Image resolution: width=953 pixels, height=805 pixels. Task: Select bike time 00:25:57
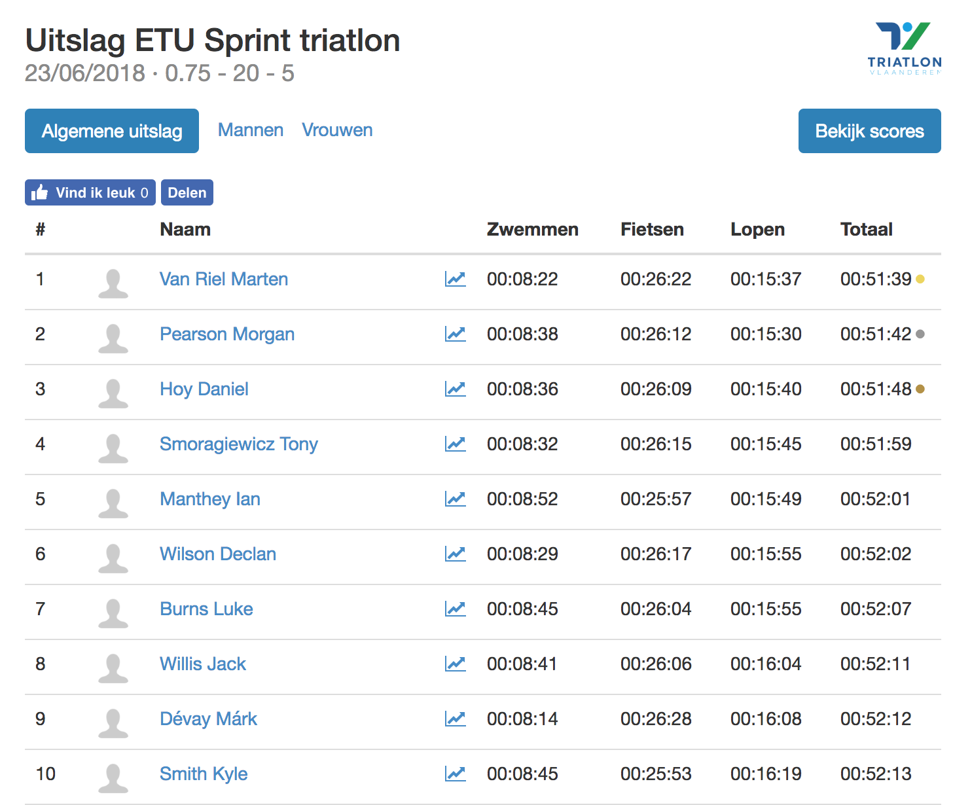tap(656, 499)
